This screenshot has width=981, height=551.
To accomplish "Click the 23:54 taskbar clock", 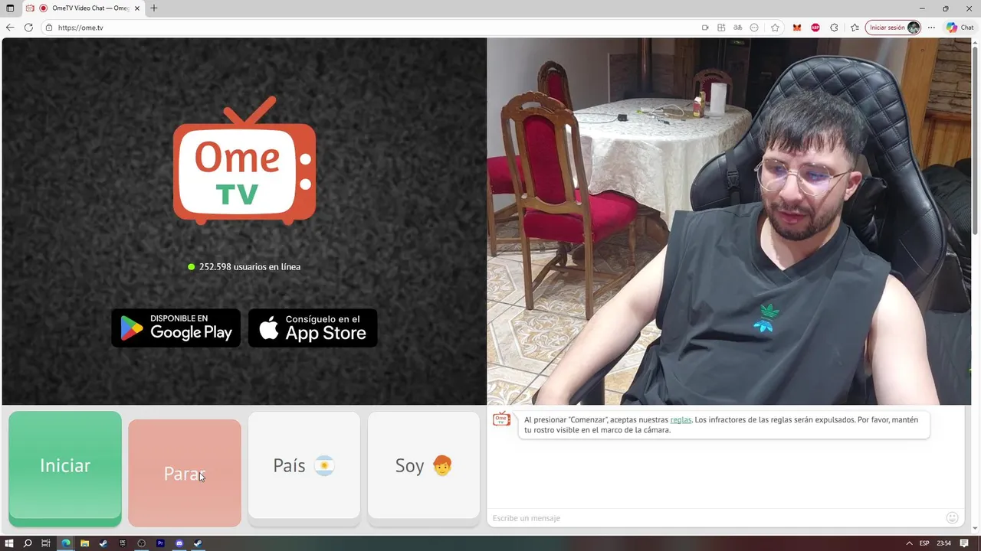I will (943, 543).
